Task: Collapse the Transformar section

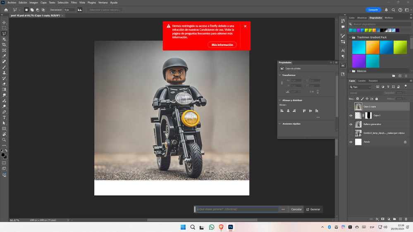Action: (280, 75)
